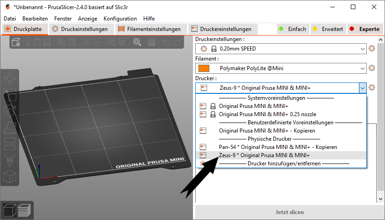Click the sidebar scrollbar up arrow
This screenshot has width=385, height=220.
(380, 40)
